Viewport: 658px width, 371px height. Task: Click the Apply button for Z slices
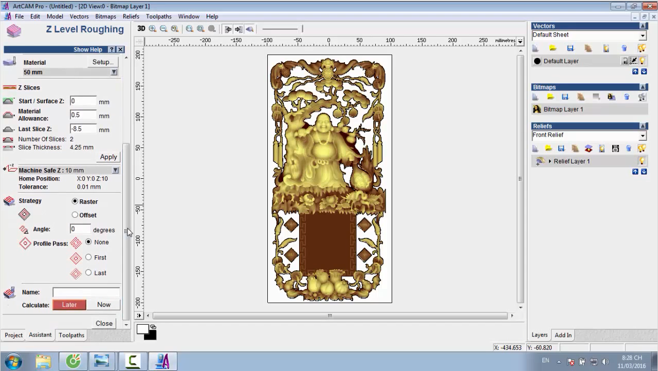[108, 157]
